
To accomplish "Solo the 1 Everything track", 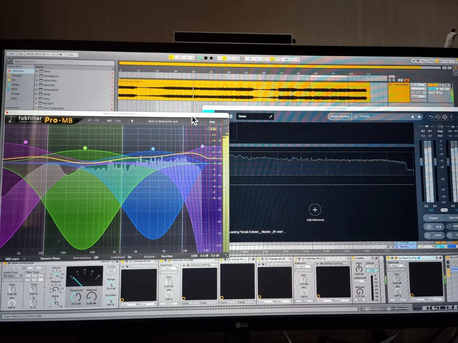I will [441, 85].
